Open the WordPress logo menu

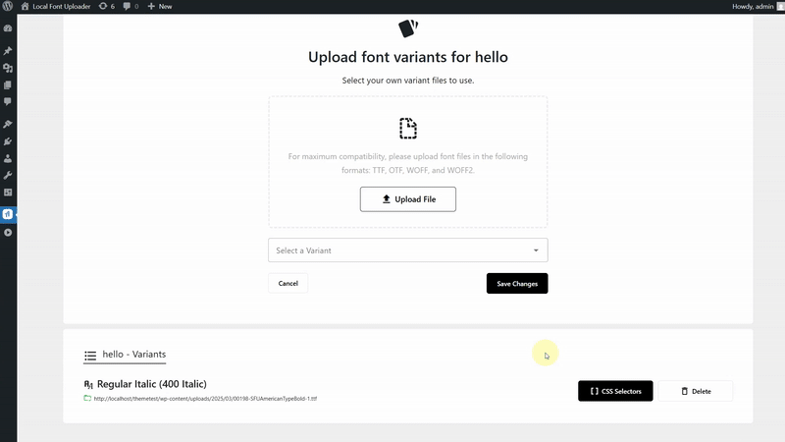[8, 6]
